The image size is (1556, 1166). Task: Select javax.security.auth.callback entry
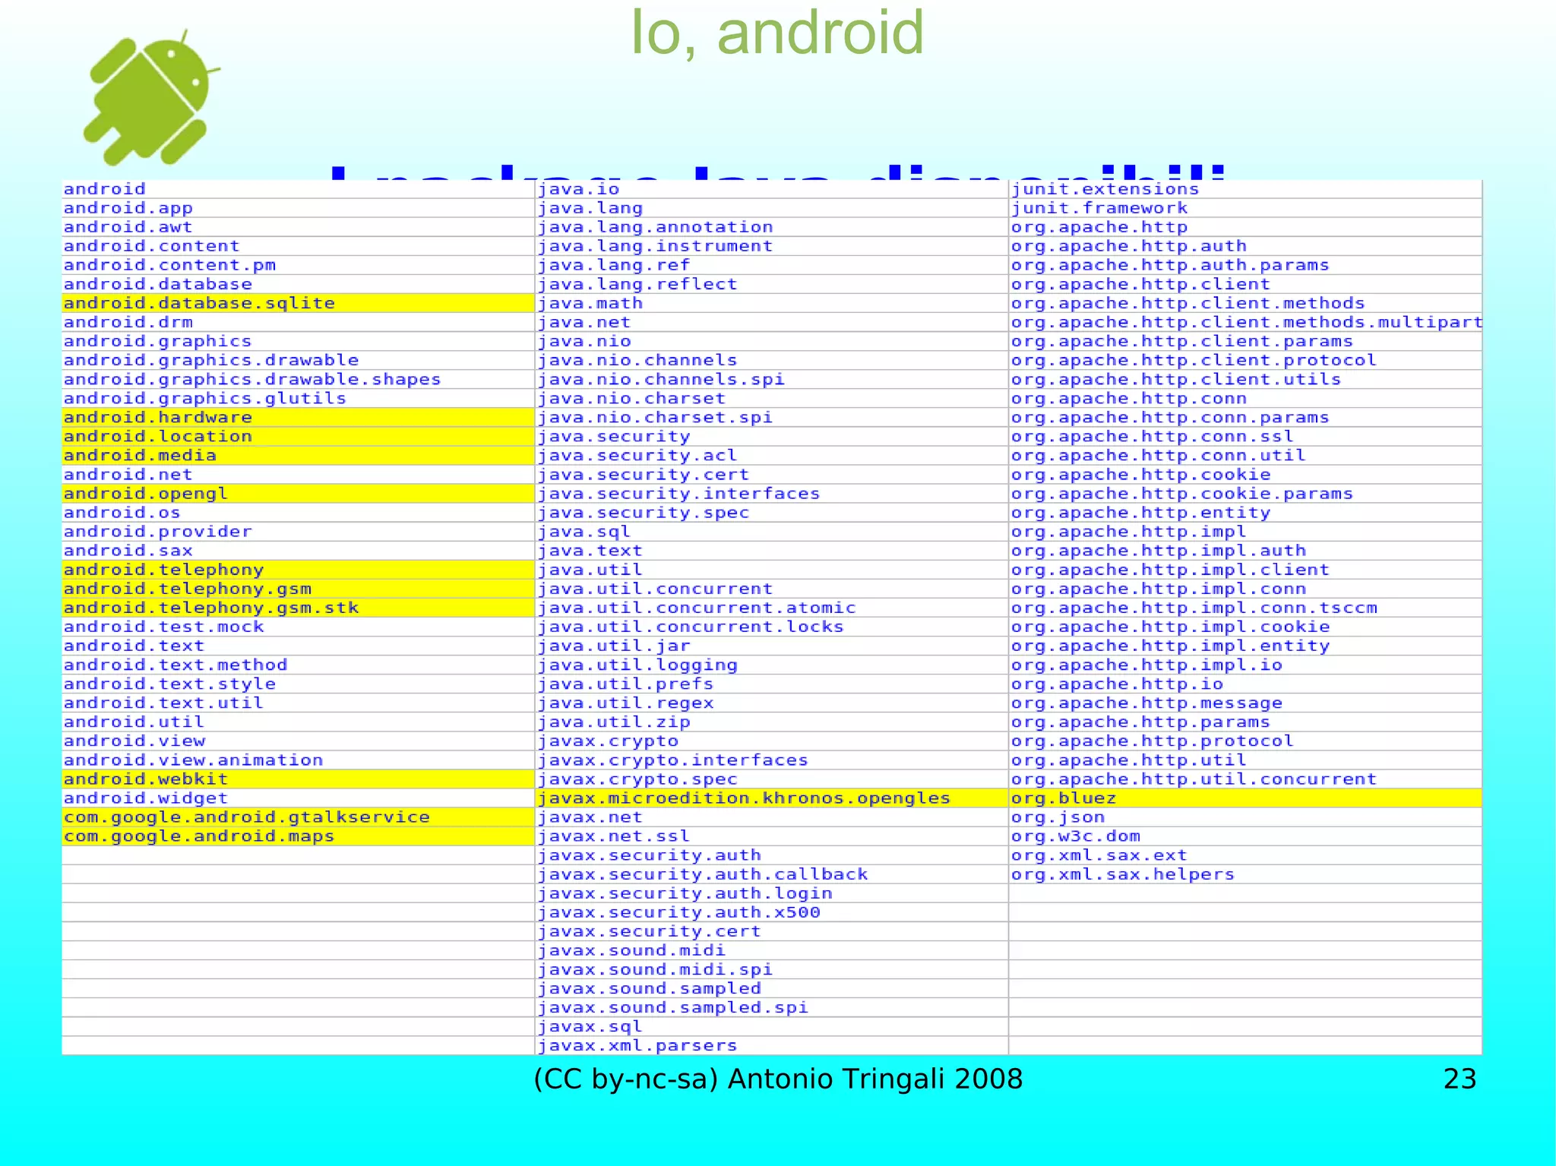pos(772,874)
